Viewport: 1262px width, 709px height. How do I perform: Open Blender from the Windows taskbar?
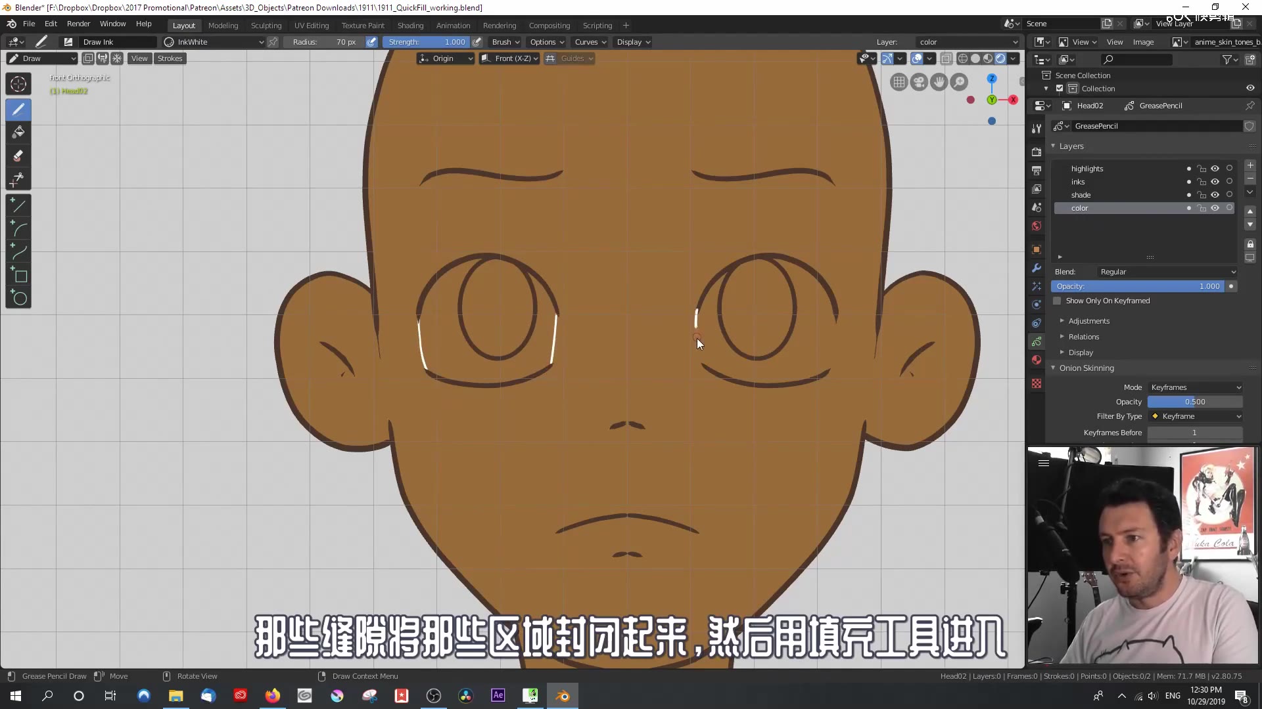[563, 695]
